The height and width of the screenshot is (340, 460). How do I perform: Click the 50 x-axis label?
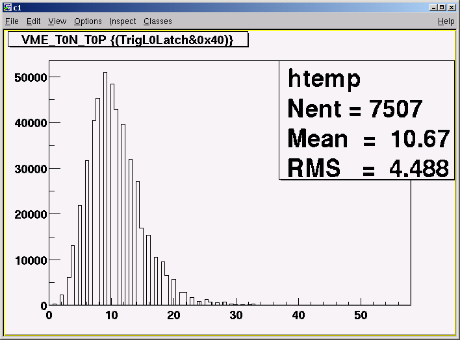[361, 315]
